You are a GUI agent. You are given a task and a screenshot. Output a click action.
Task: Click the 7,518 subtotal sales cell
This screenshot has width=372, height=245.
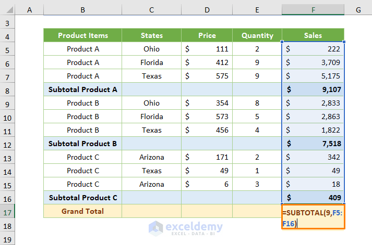click(313, 144)
